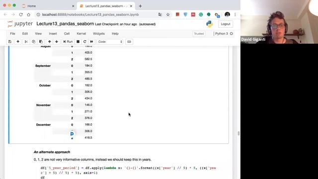This screenshot has height=179, width=318.
Task: Move selected cell down
Action: click(57, 42)
